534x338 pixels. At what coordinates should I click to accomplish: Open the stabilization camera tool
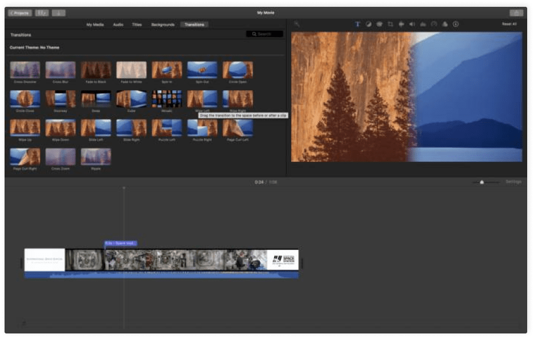click(x=401, y=24)
